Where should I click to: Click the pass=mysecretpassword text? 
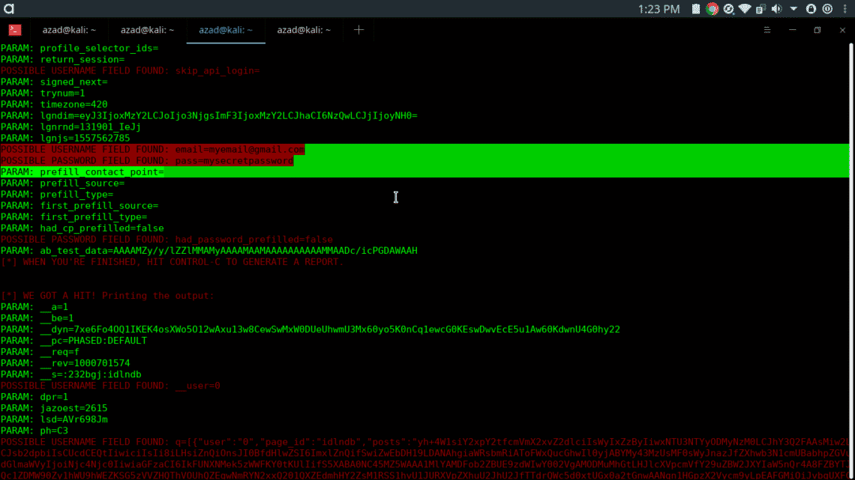coord(234,160)
